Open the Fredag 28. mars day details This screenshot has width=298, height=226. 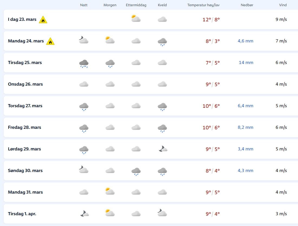point(25,127)
